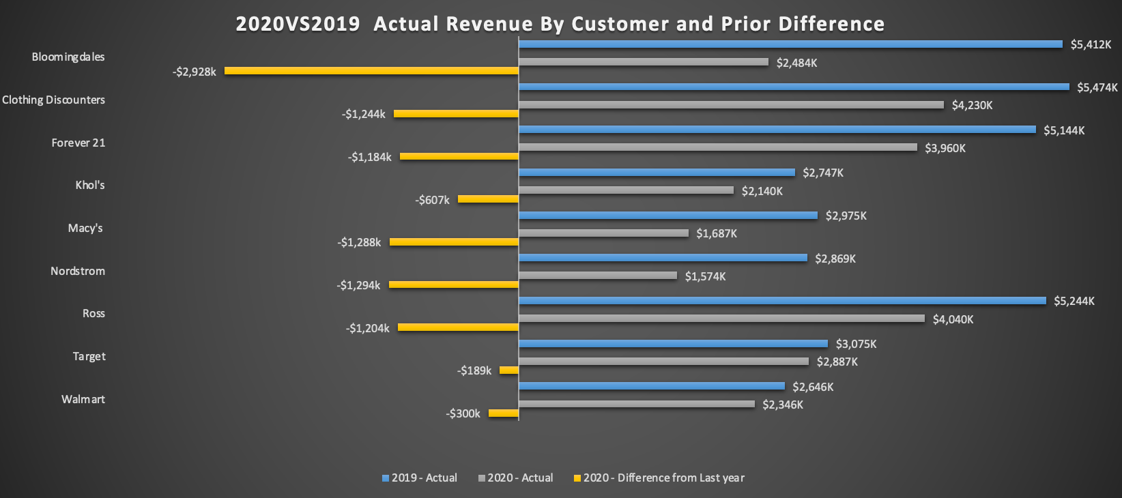
Task: Click the blue 2019 bar for Clothing Discounters
Action: point(794,87)
